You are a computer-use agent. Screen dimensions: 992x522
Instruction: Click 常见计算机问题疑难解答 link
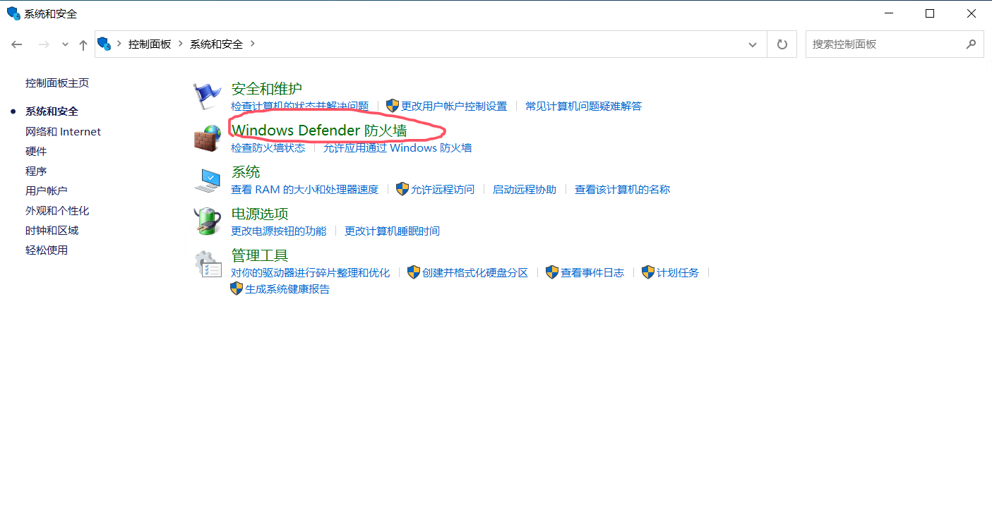point(584,106)
